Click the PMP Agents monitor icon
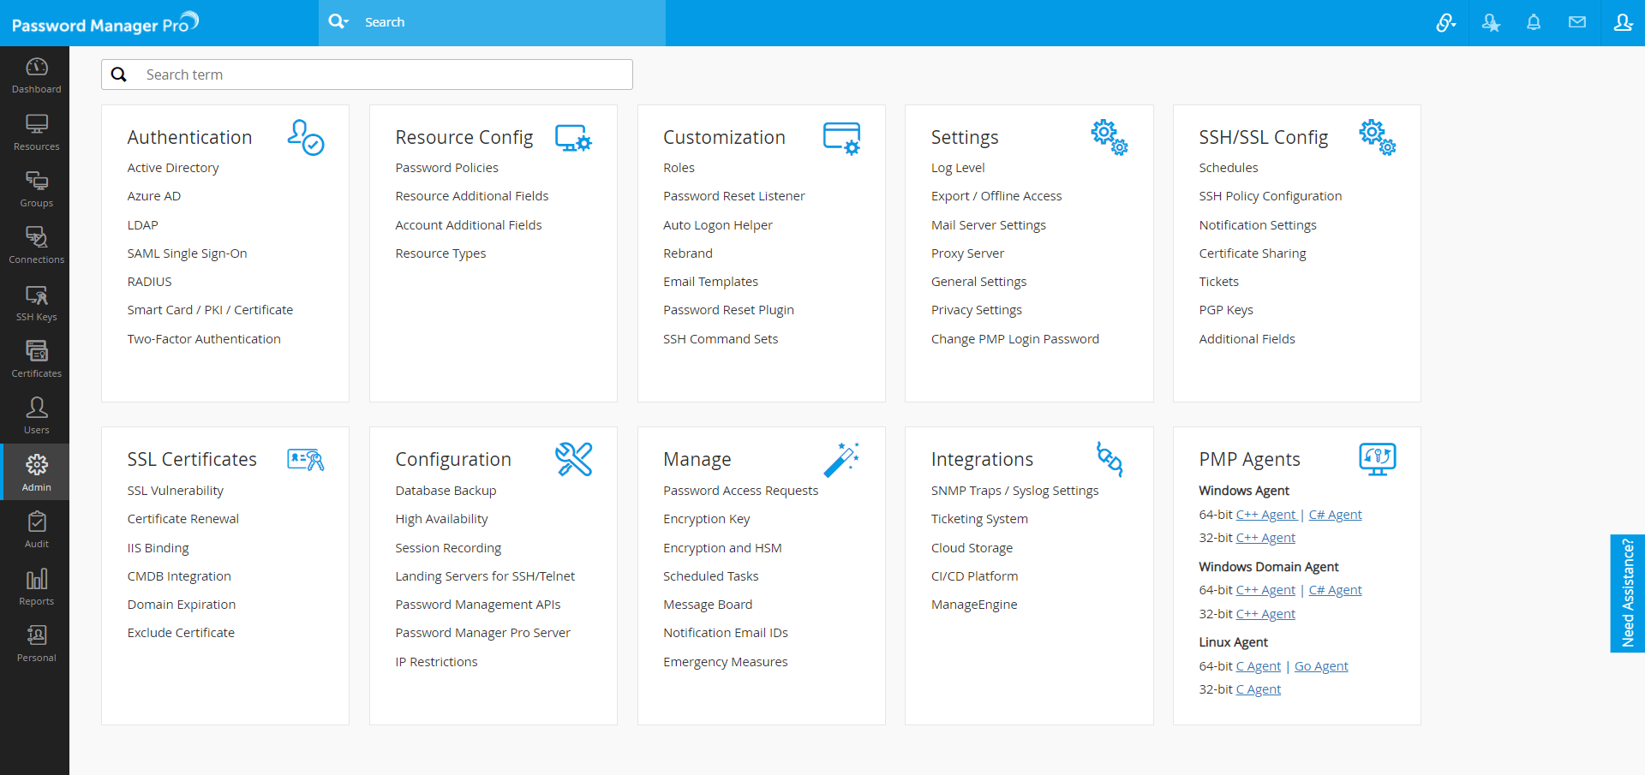1645x775 pixels. pyautogui.click(x=1378, y=459)
